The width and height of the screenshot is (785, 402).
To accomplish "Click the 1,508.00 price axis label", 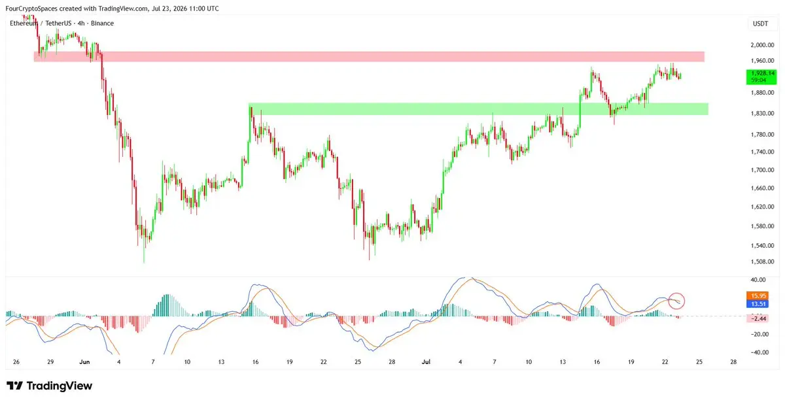I will [x=761, y=262].
